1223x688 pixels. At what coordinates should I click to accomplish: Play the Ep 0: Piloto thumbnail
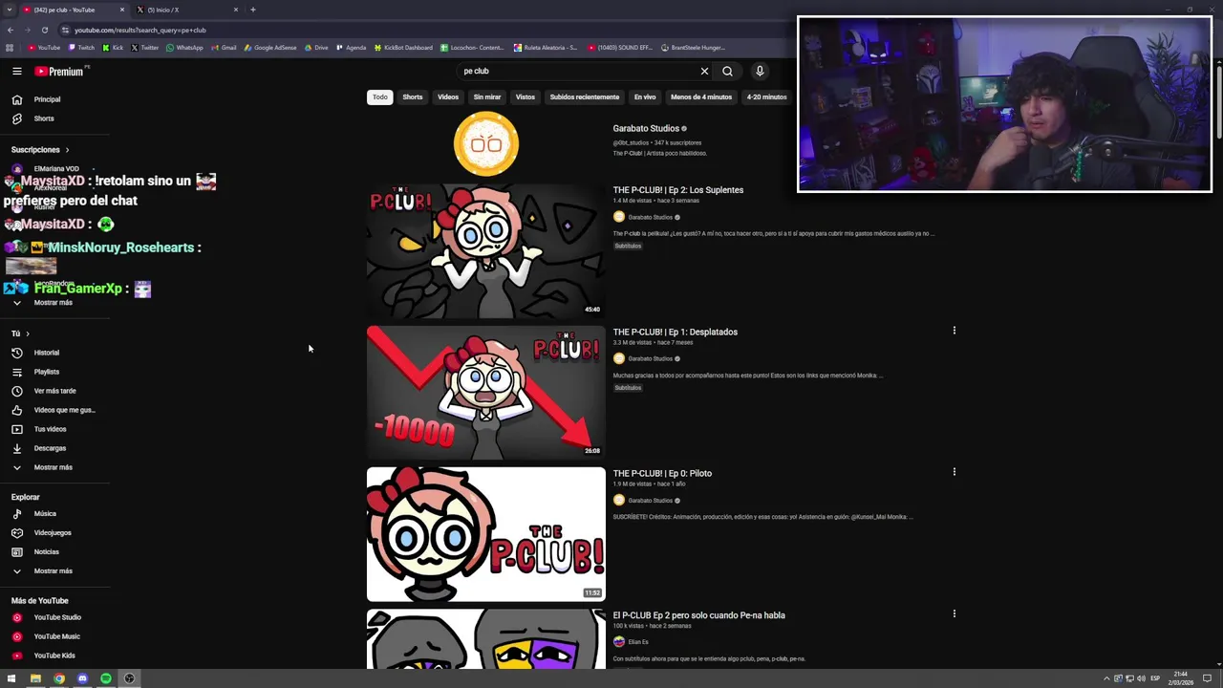(x=486, y=534)
